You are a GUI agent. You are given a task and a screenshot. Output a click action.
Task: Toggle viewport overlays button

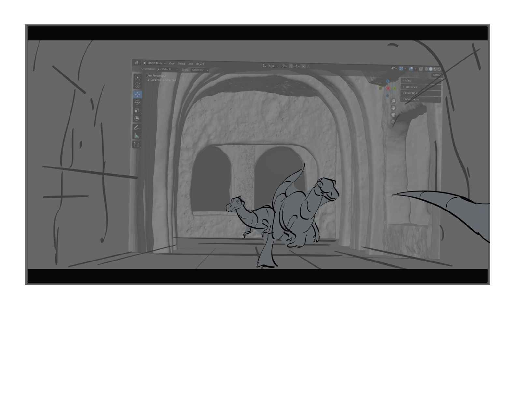point(411,69)
